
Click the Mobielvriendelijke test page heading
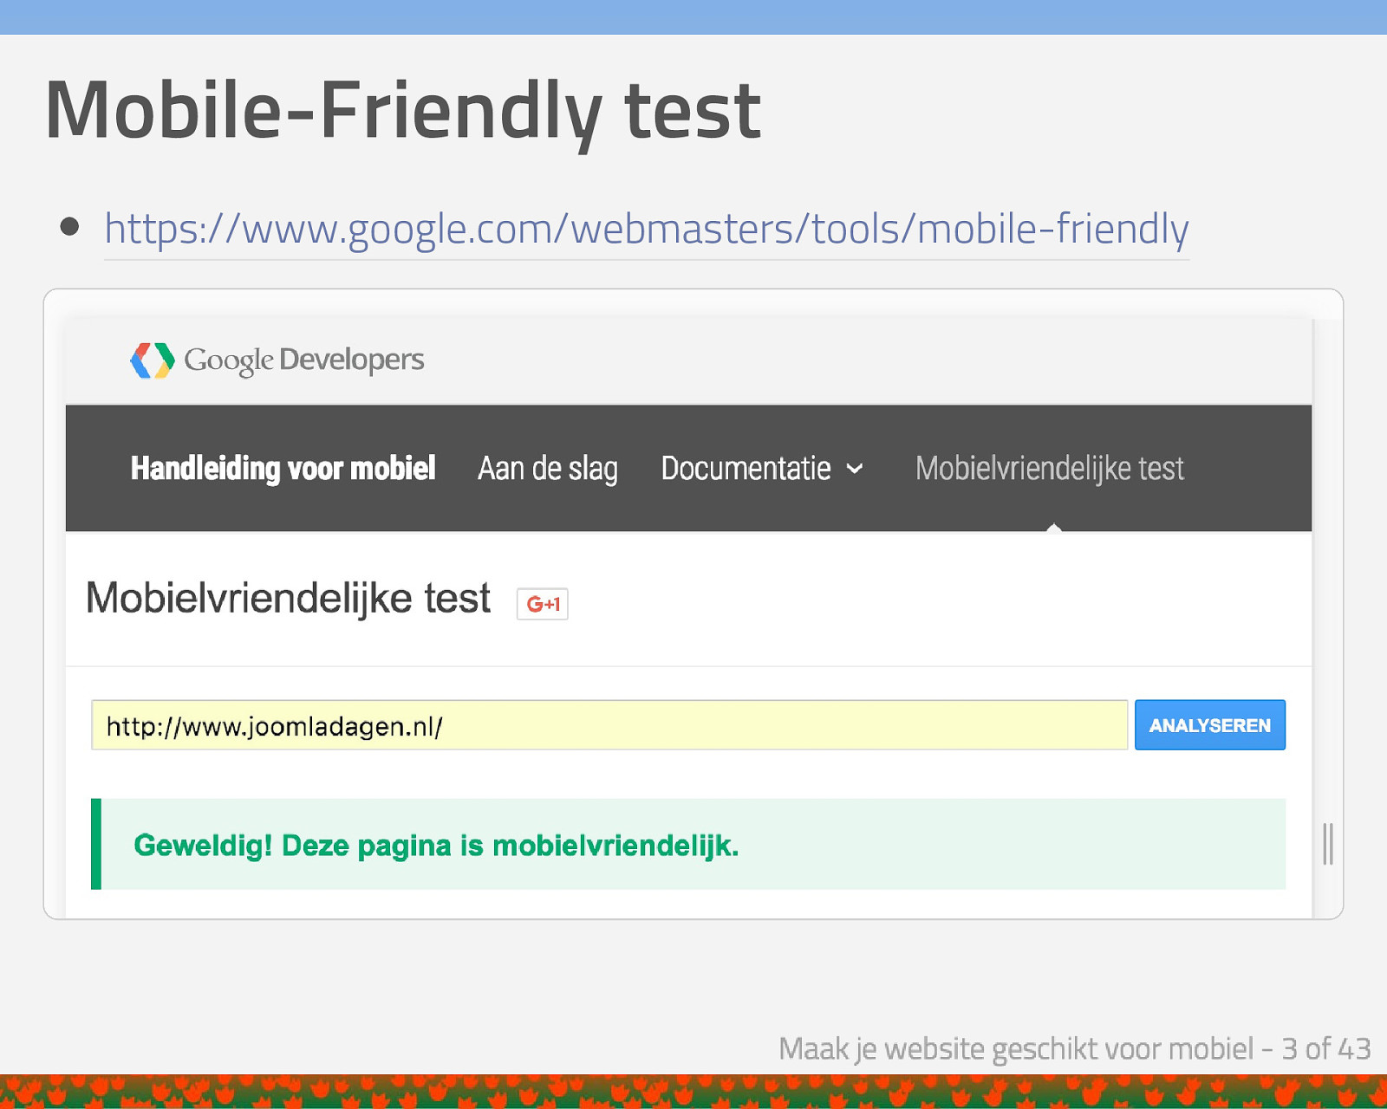pyautogui.click(x=288, y=599)
